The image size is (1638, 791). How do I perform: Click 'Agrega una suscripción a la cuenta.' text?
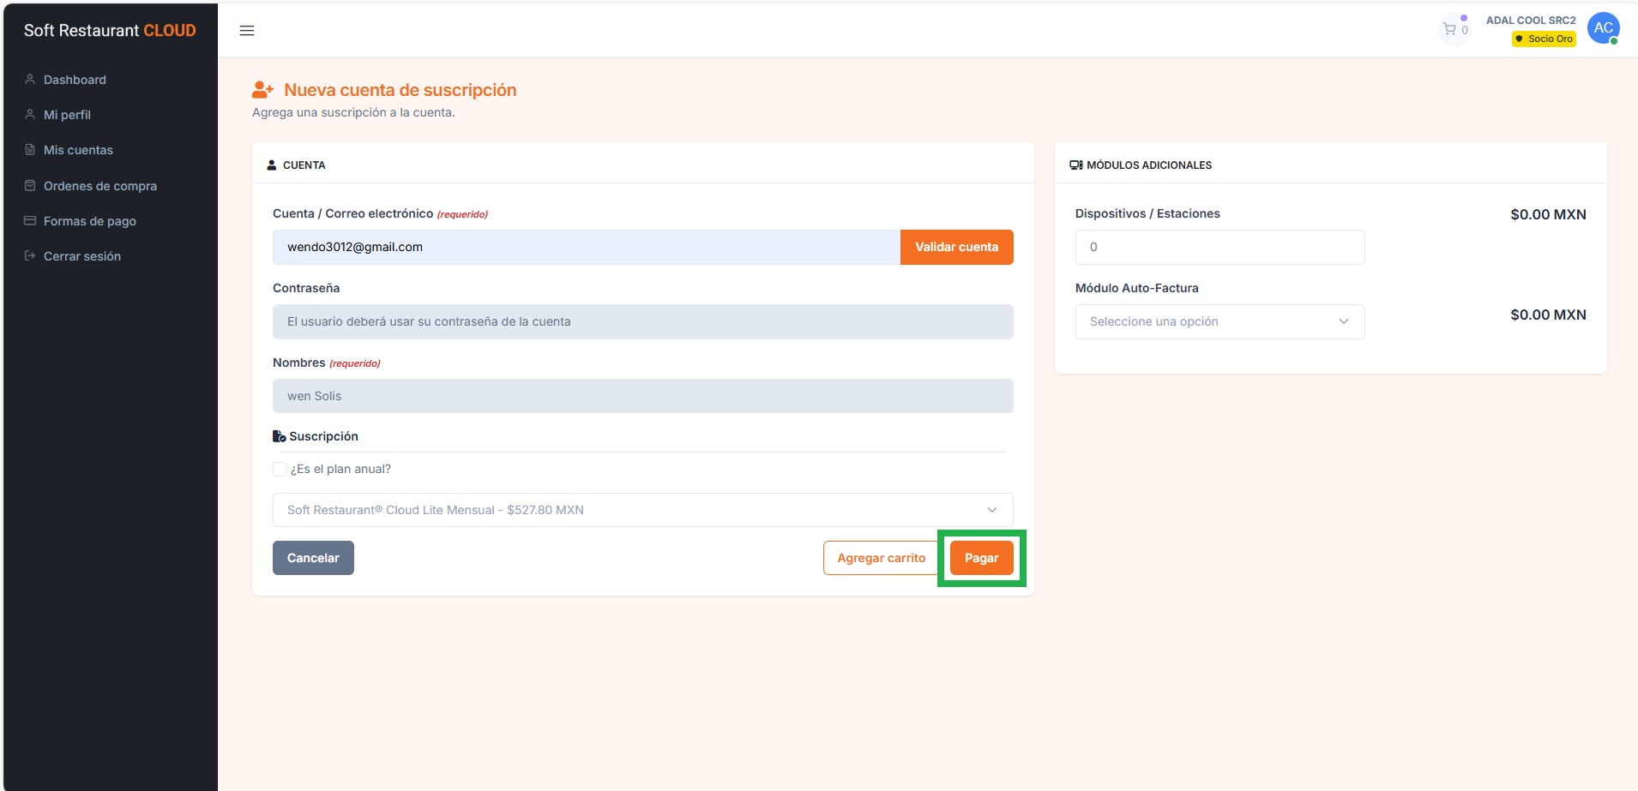point(353,112)
